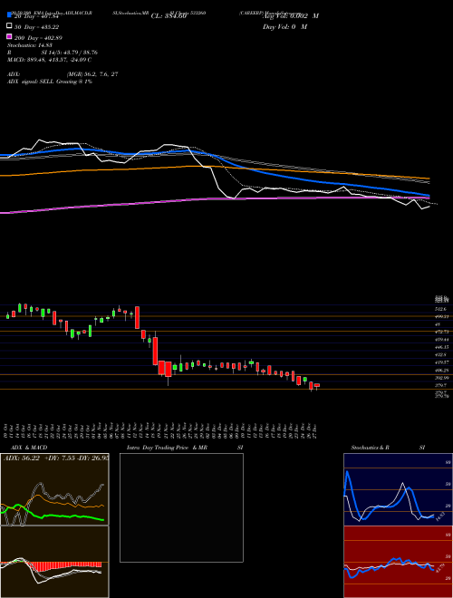
Task: Click the white 50 Day EMA legend swatch
Action: pos(9,26)
